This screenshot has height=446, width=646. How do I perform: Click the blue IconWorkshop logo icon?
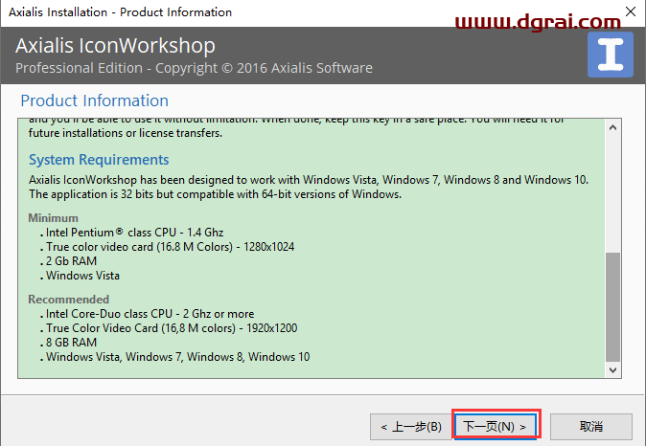pyautogui.click(x=611, y=55)
